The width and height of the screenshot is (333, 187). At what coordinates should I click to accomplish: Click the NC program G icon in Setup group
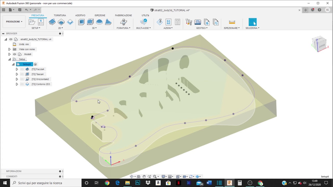tap(41, 22)
